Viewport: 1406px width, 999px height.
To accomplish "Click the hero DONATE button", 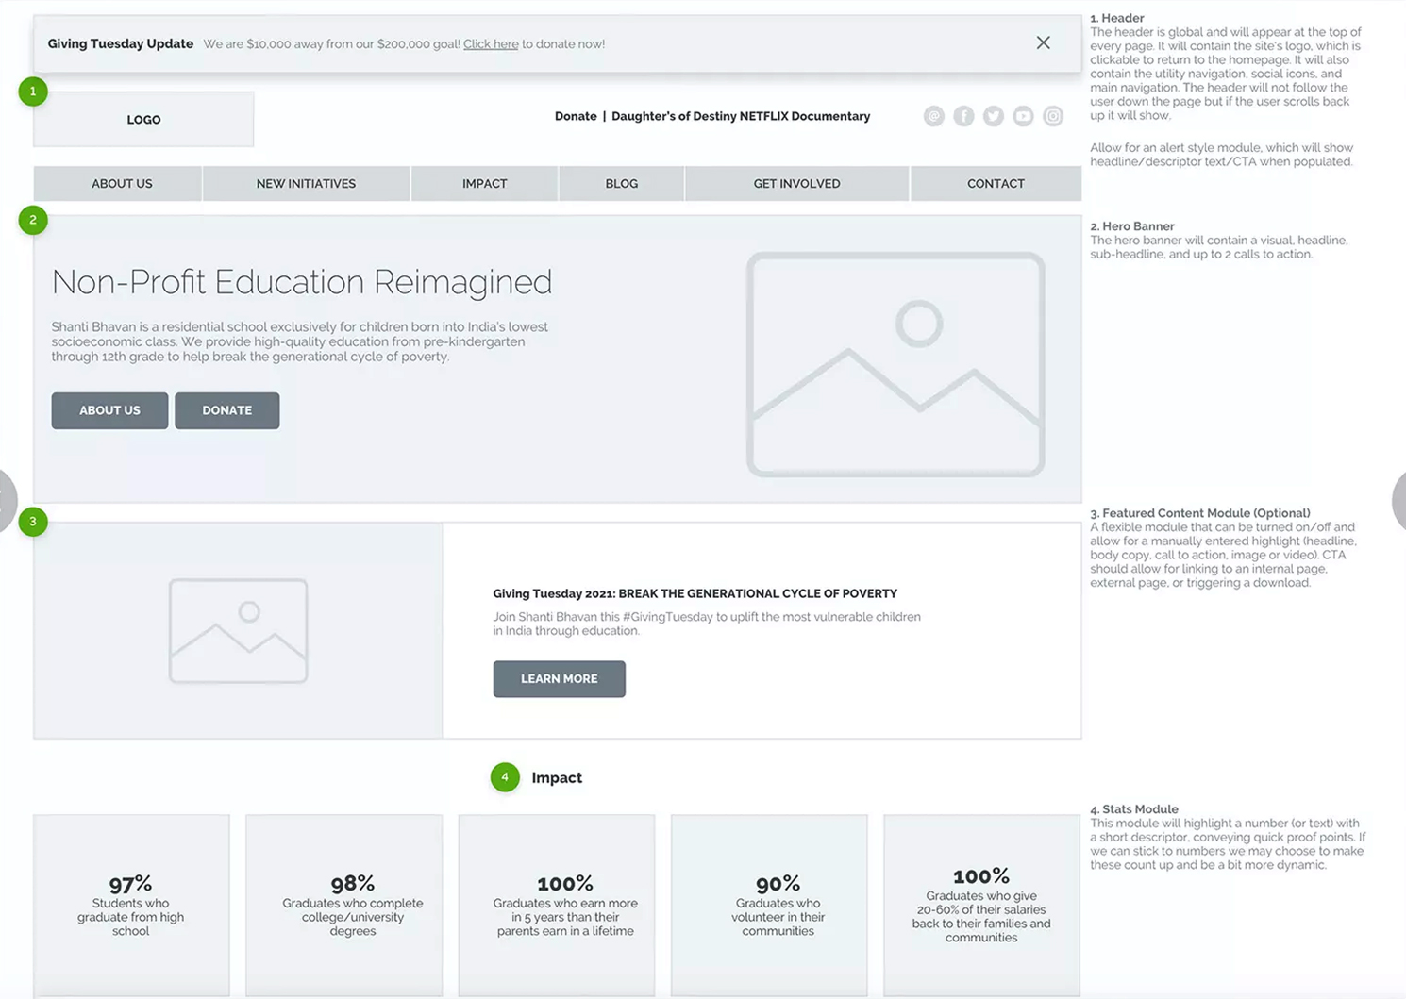I will [x=226, y=410].
